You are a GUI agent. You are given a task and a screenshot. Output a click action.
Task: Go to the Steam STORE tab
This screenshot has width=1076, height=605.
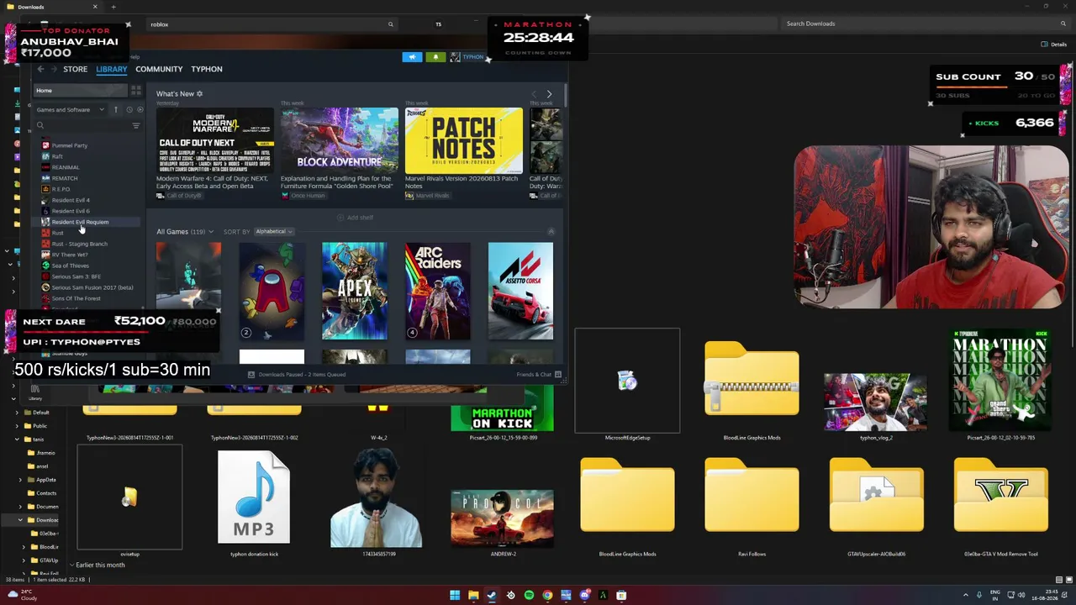(75, 69)
